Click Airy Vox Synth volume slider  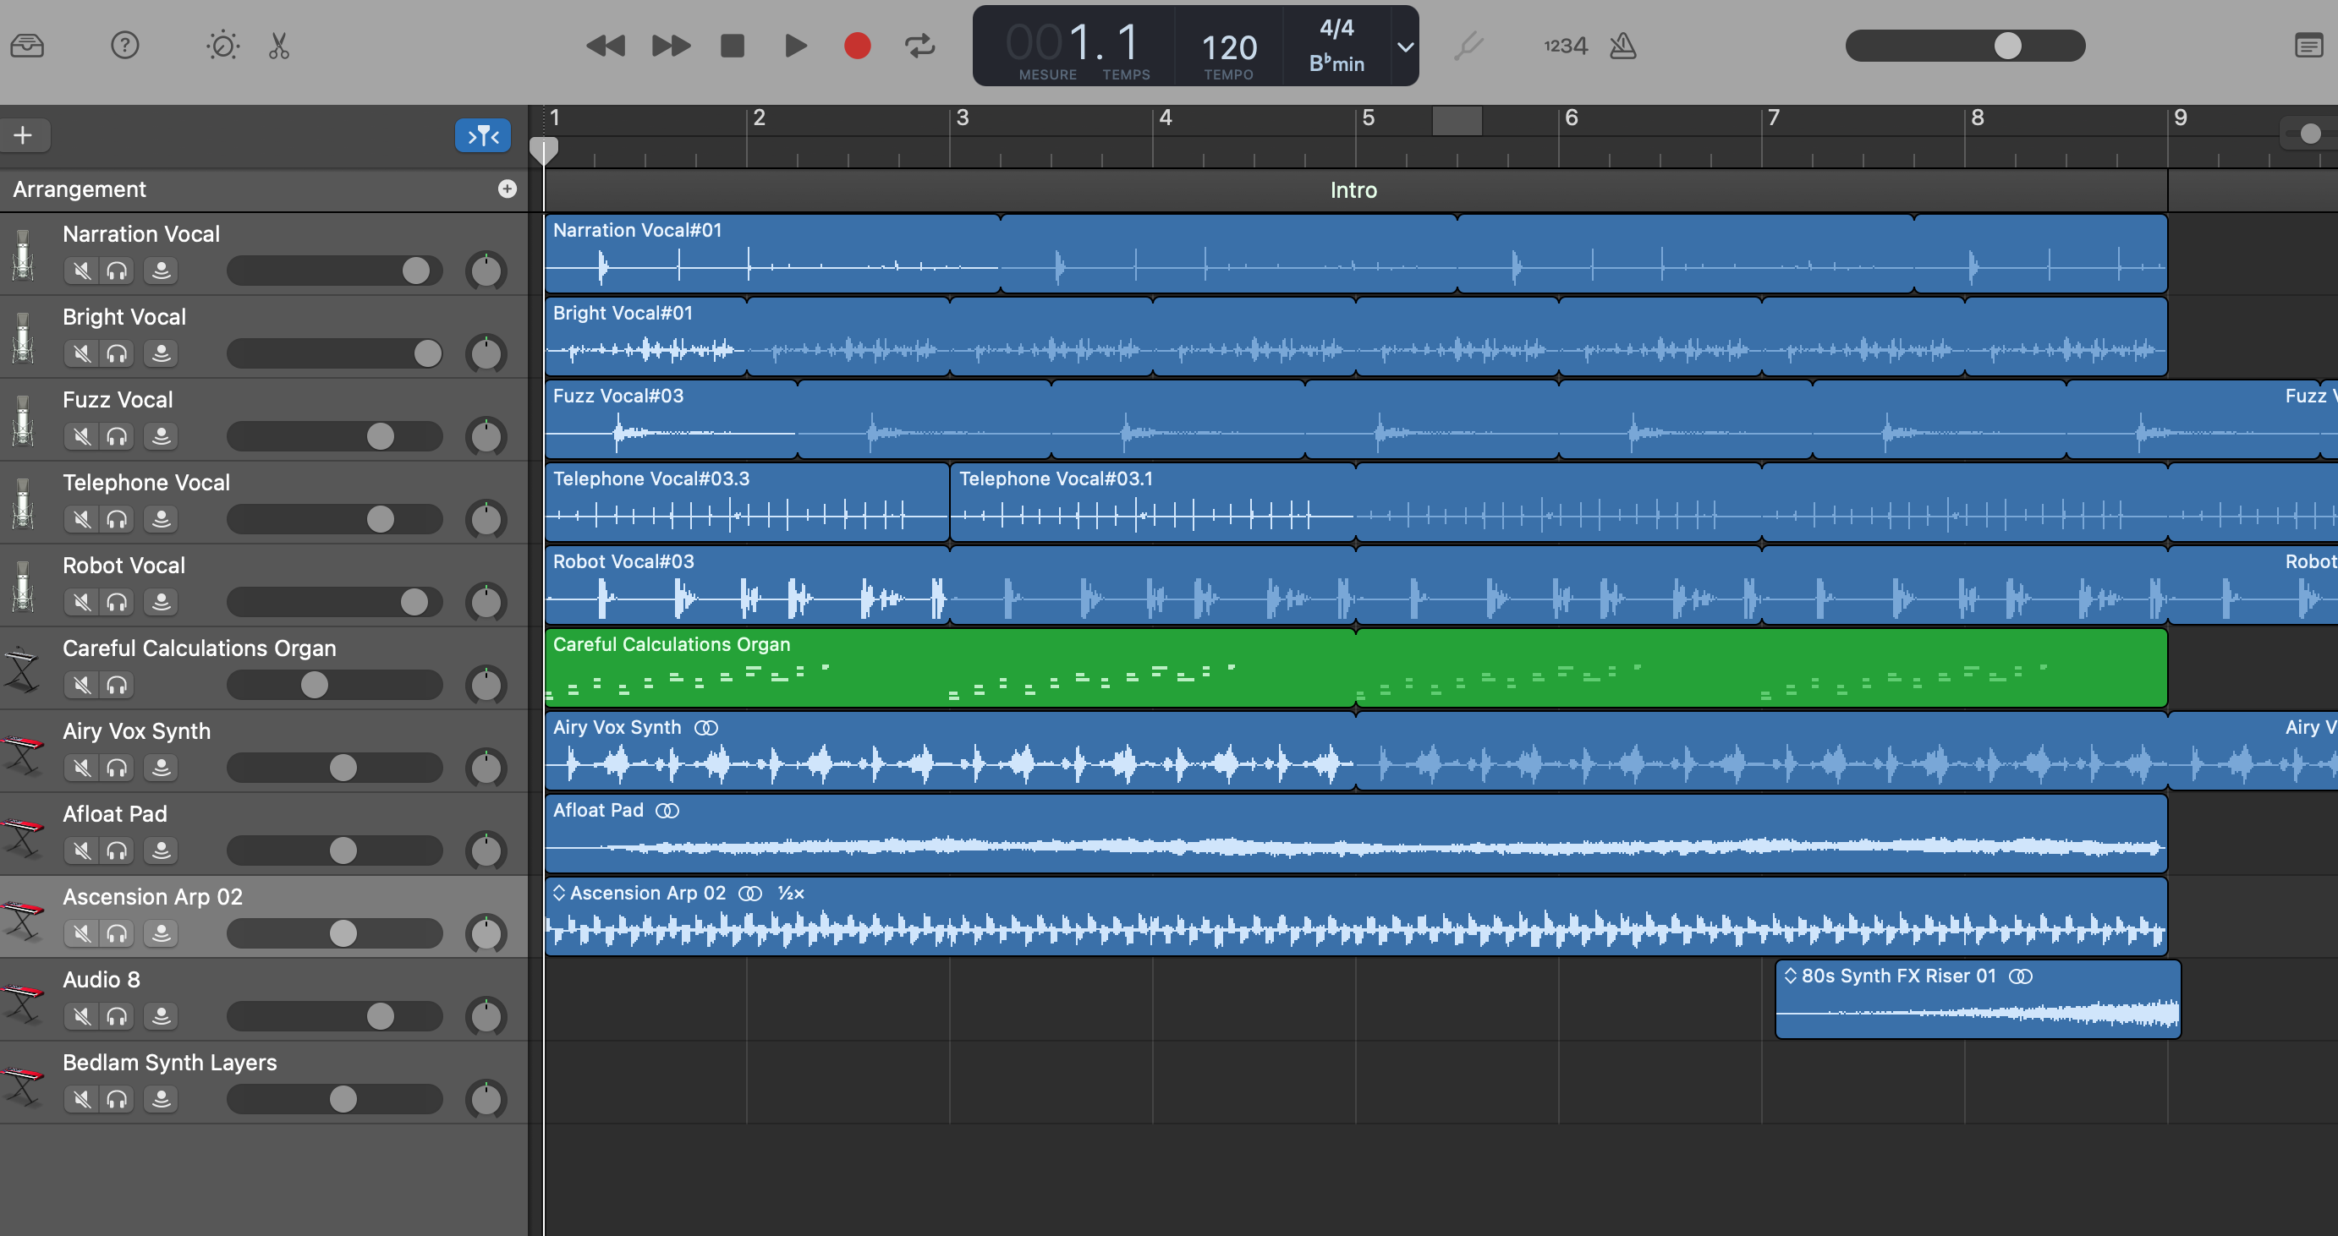[334, 767]
